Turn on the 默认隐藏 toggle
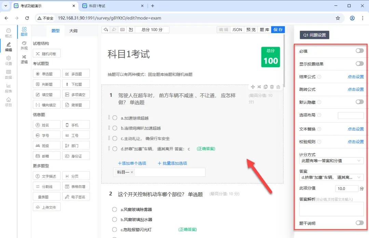 tap(359, 102)
